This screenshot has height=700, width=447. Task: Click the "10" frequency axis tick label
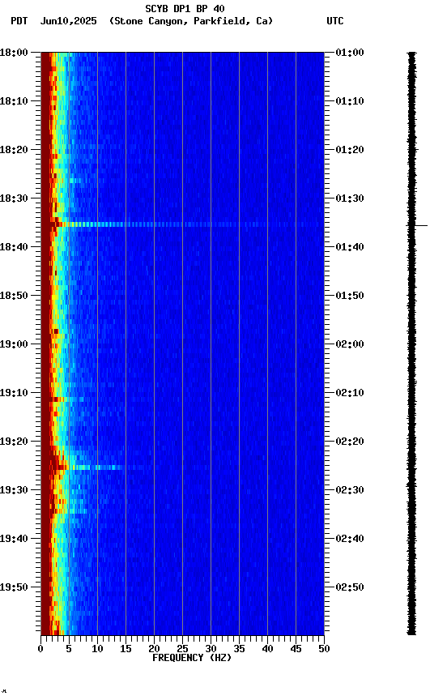pyautogui.click(x=97, y=649)
